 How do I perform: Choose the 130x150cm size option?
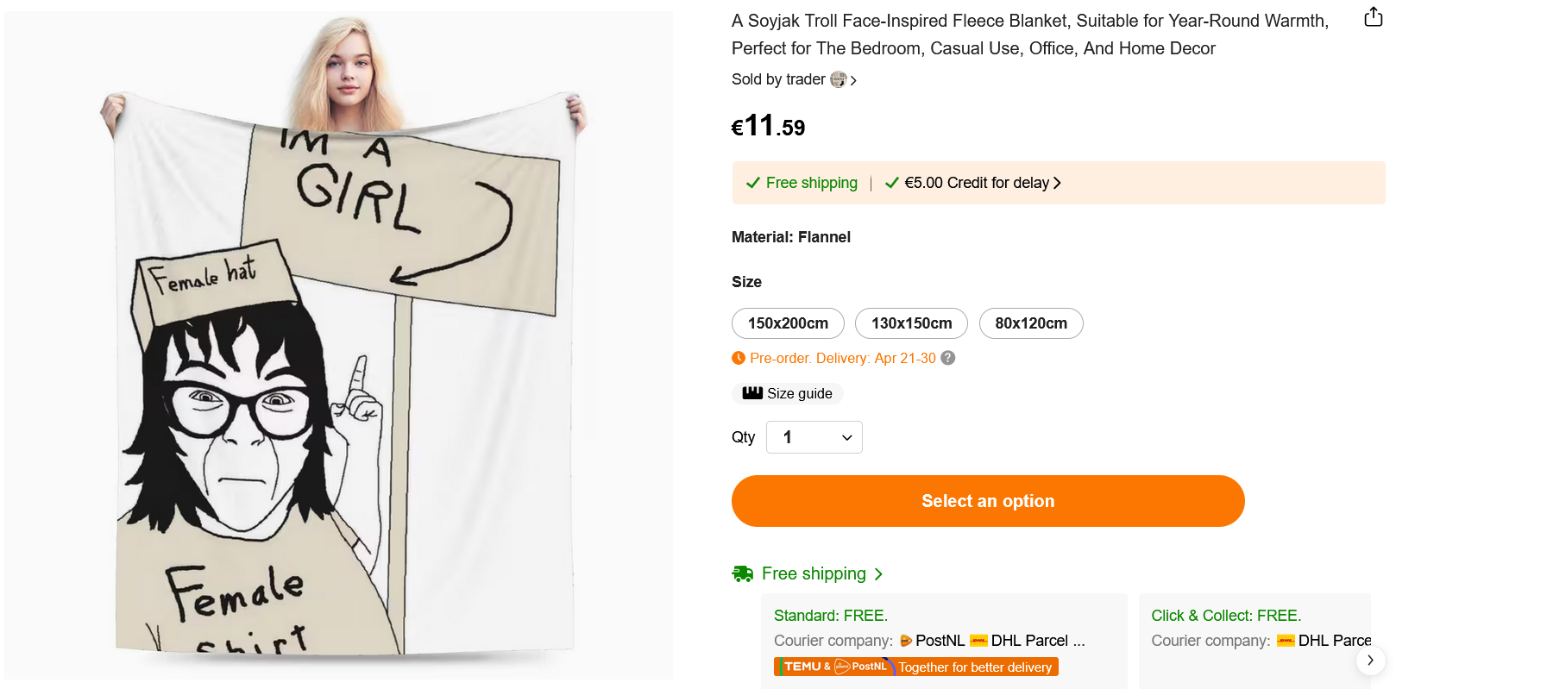point(911,323)
